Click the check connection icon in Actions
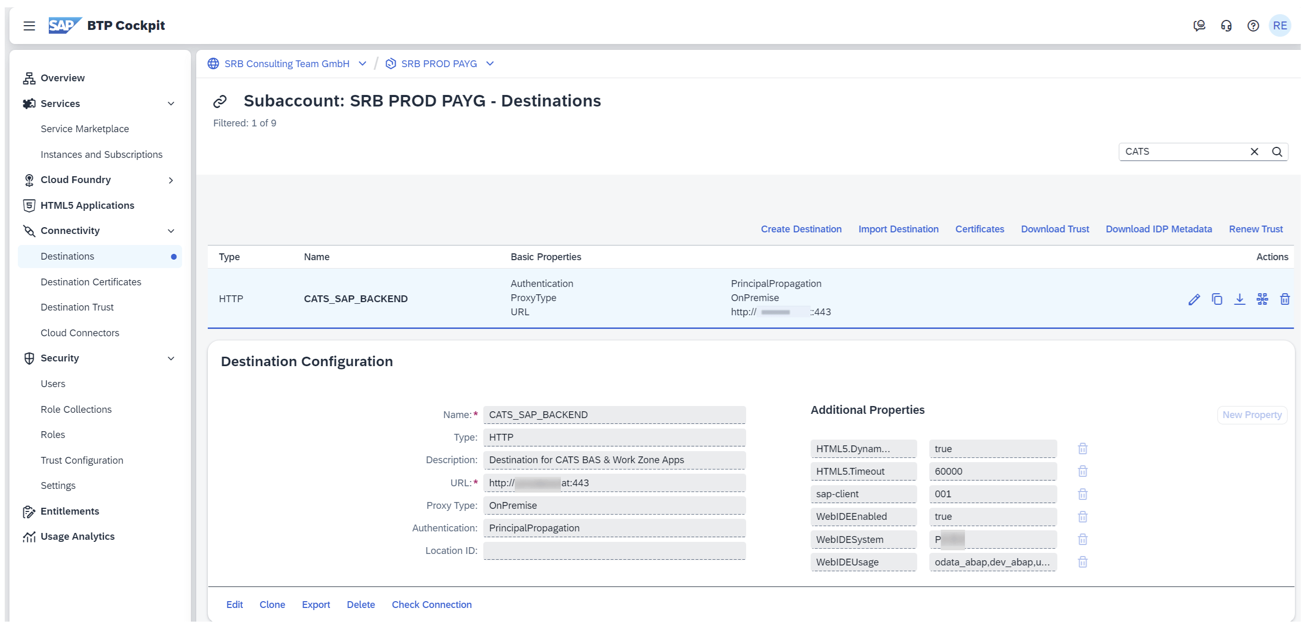The width and height of the screenshot is (1308, 630). pyautogui.click(x=1262, y=300)
